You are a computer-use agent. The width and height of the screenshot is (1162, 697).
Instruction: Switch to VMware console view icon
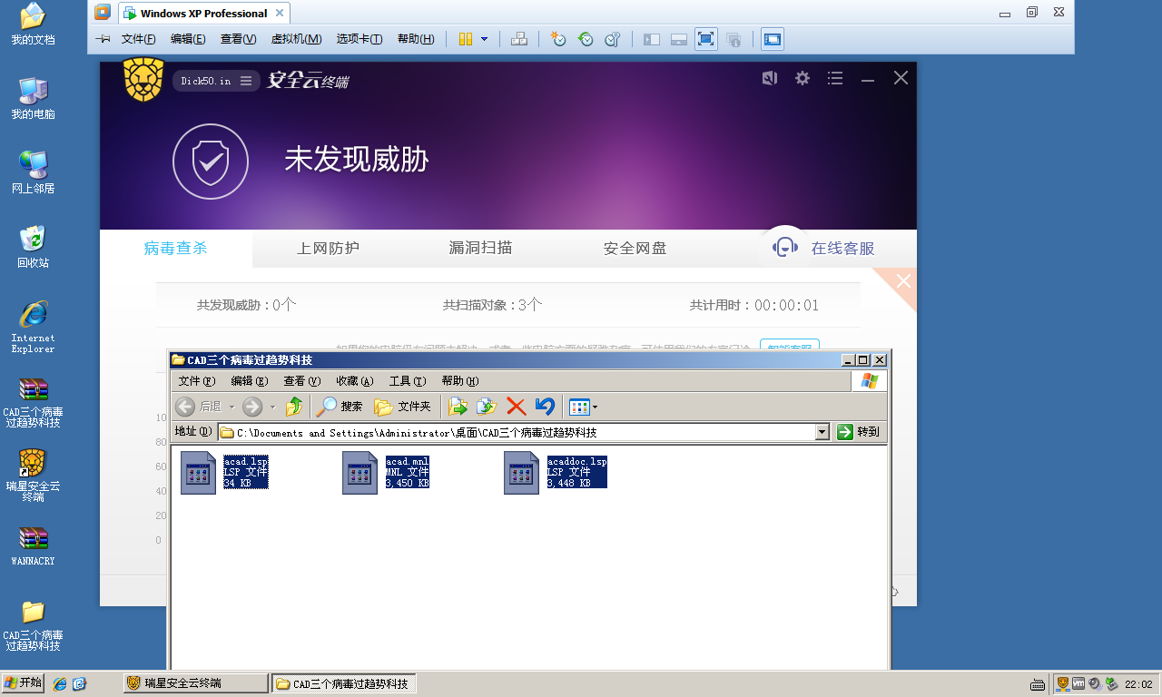[x=773, y=39]
